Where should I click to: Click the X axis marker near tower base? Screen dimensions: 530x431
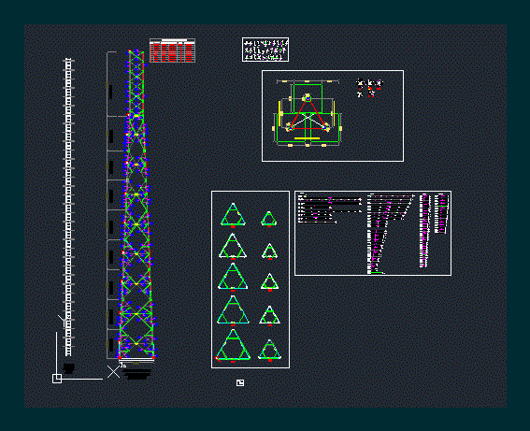click(113, 371)
